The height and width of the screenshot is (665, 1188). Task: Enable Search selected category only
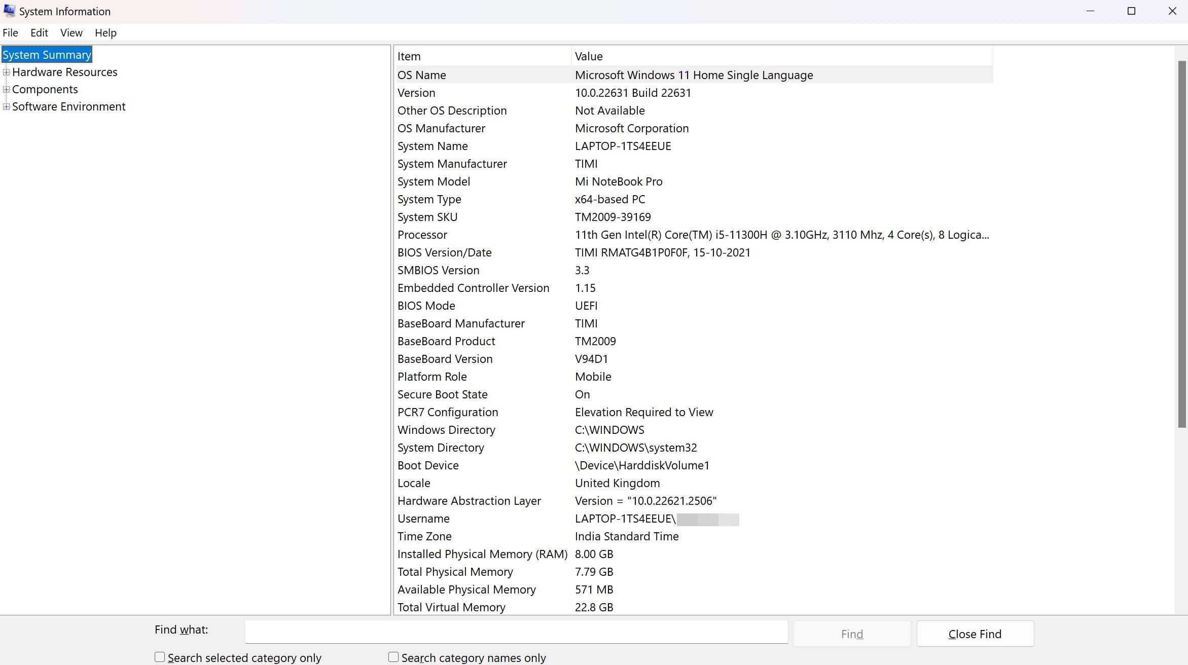coord(159,656)
